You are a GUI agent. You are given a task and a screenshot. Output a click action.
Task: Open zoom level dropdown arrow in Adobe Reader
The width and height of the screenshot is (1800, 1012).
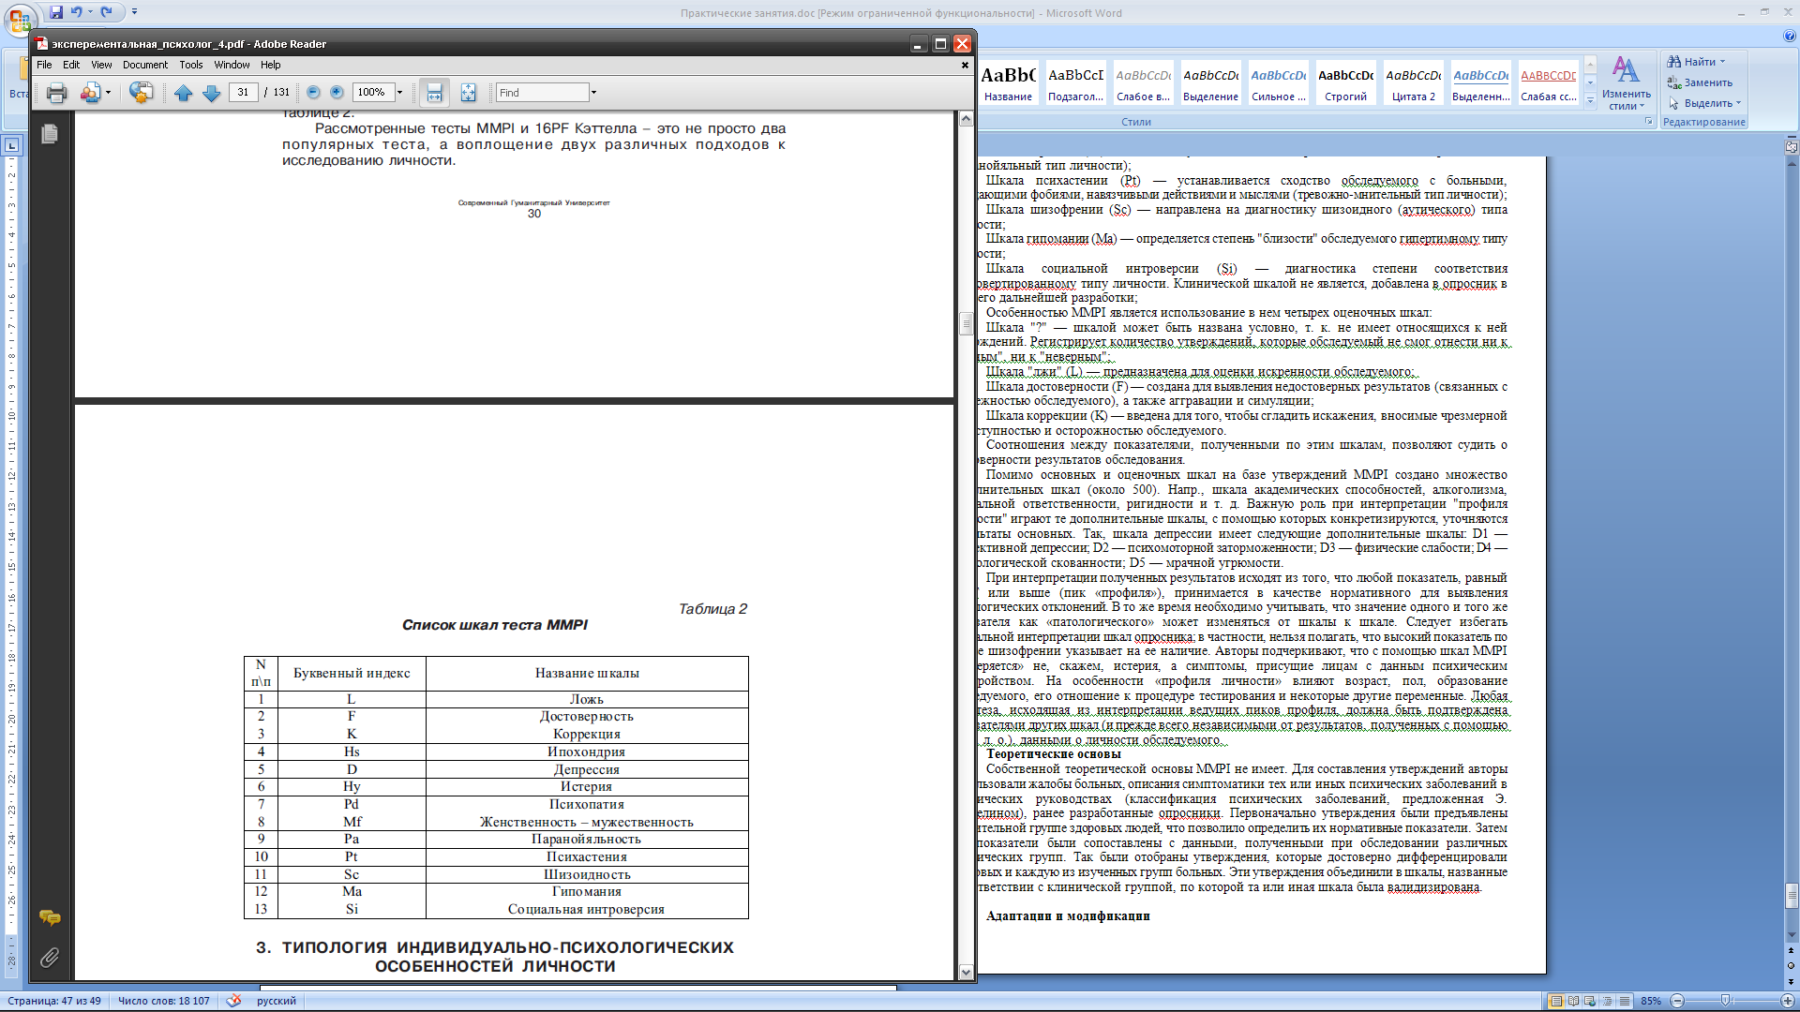(400, 93)
